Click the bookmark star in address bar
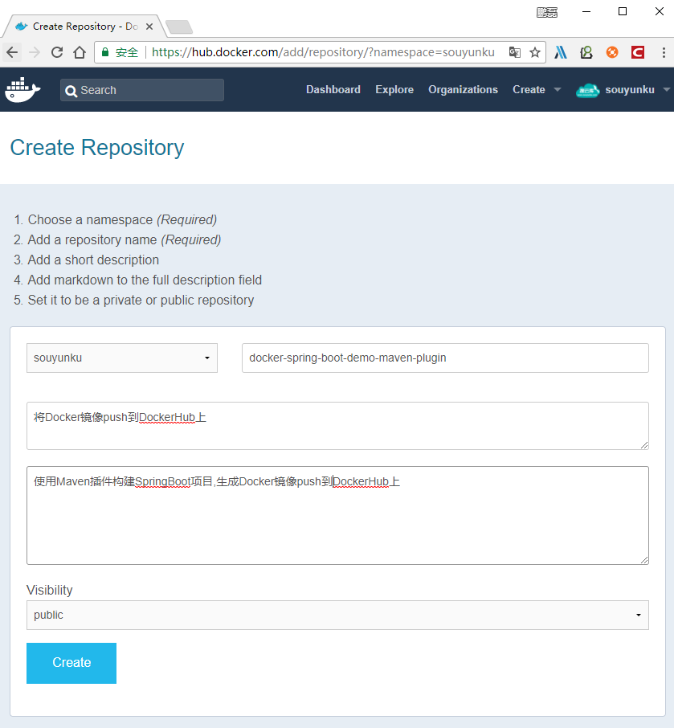 (x=535, y=51)
